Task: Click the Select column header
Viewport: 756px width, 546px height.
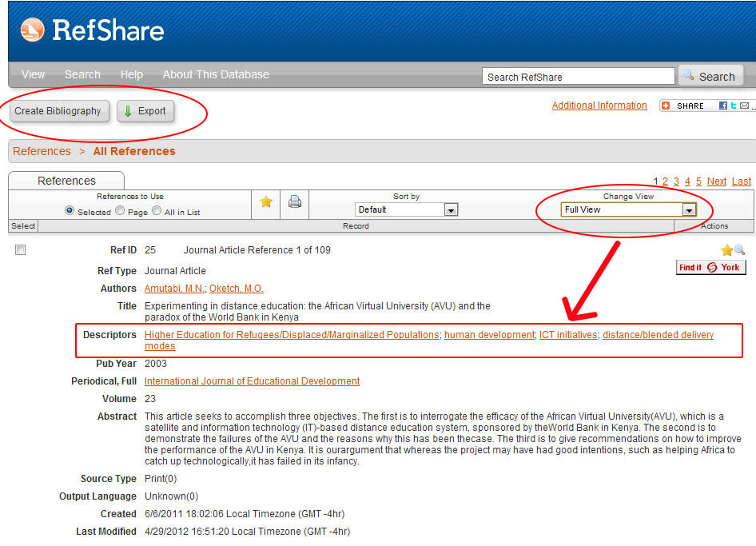Action: (x=23, y=225)
